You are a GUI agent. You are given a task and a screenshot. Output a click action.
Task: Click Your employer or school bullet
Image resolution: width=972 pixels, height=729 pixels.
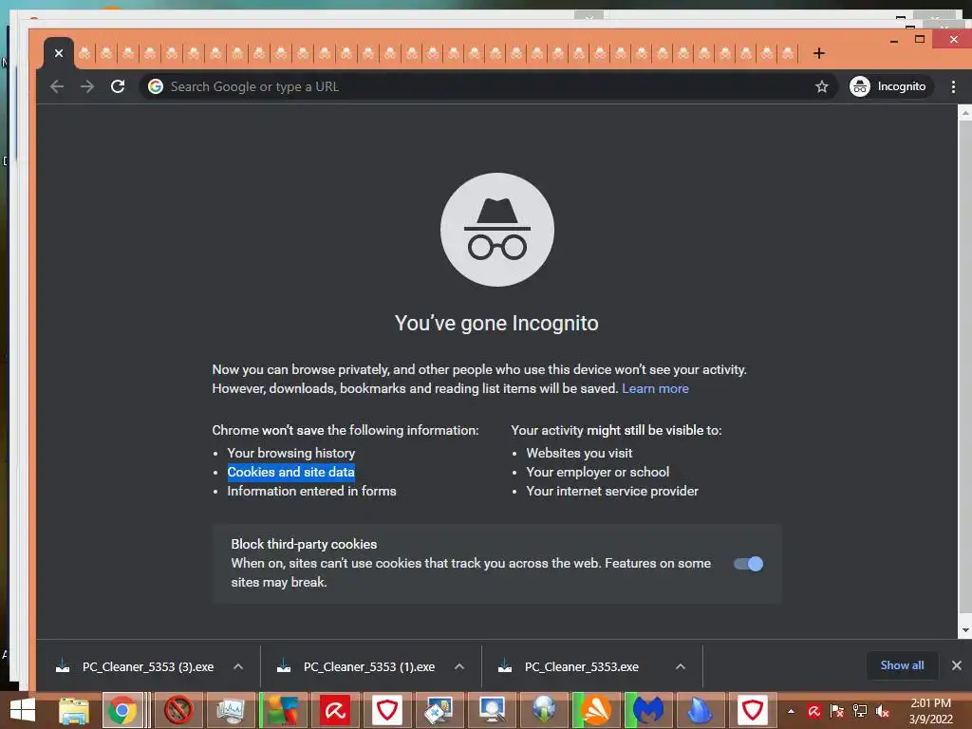coord(598,473)
